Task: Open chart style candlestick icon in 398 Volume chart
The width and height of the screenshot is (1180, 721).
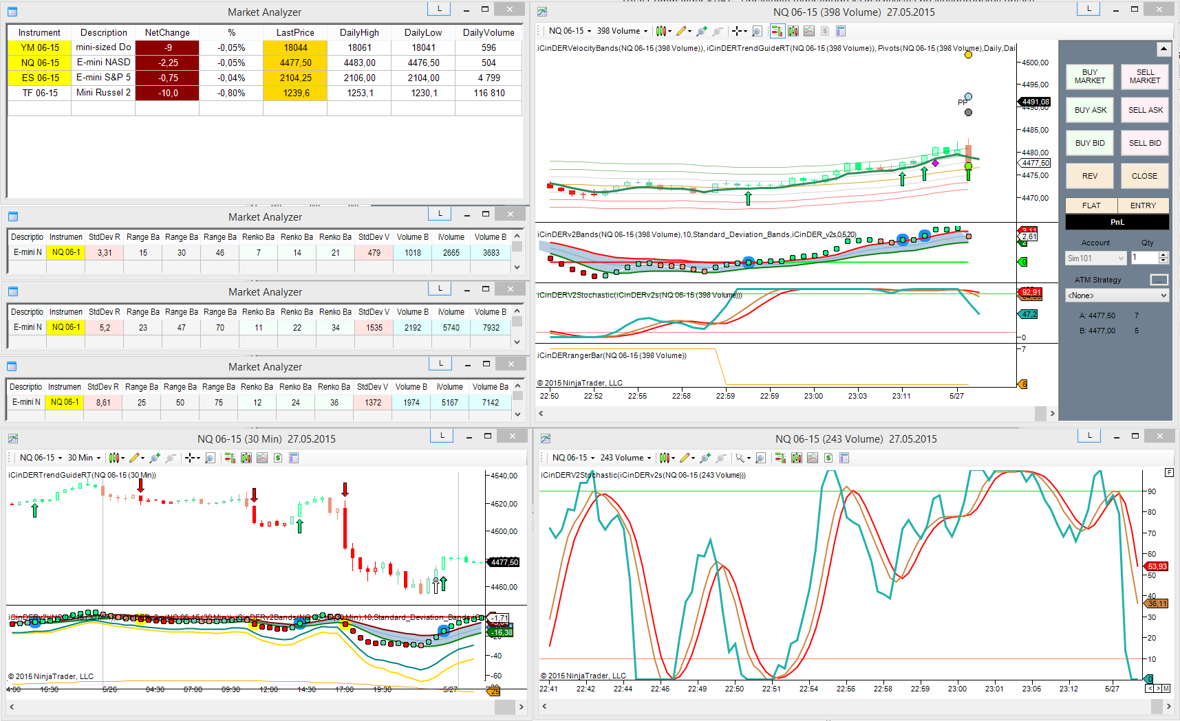Action: (661, 31)
